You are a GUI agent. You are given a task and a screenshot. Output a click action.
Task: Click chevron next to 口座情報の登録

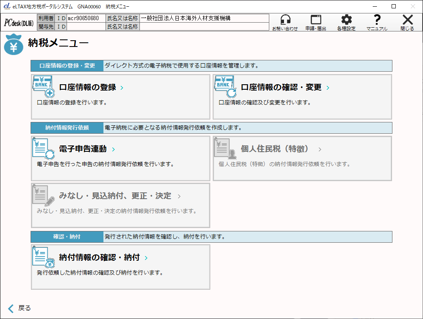(x=122, y=88)
